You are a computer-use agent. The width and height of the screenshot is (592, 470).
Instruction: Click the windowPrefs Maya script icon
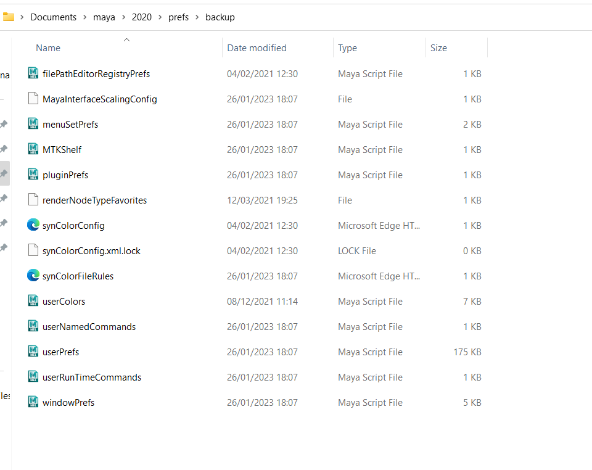pos(33,402)
